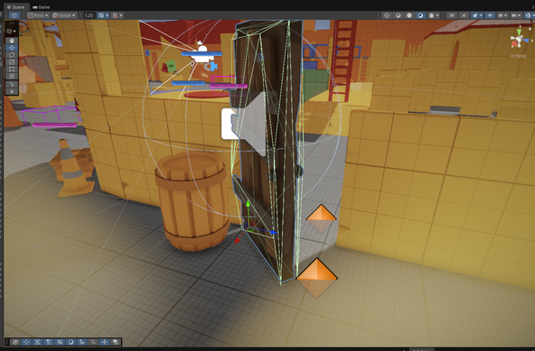Viewport: 535px width, 351px height.
Task: Open the scene camera settings icon
Action: pyautogui.click(x=513, y=15)
